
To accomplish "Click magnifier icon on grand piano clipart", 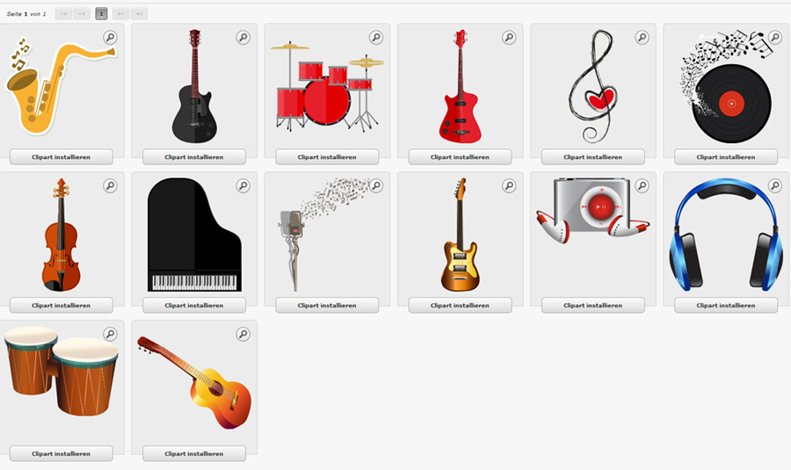I will tap(243, 185).
